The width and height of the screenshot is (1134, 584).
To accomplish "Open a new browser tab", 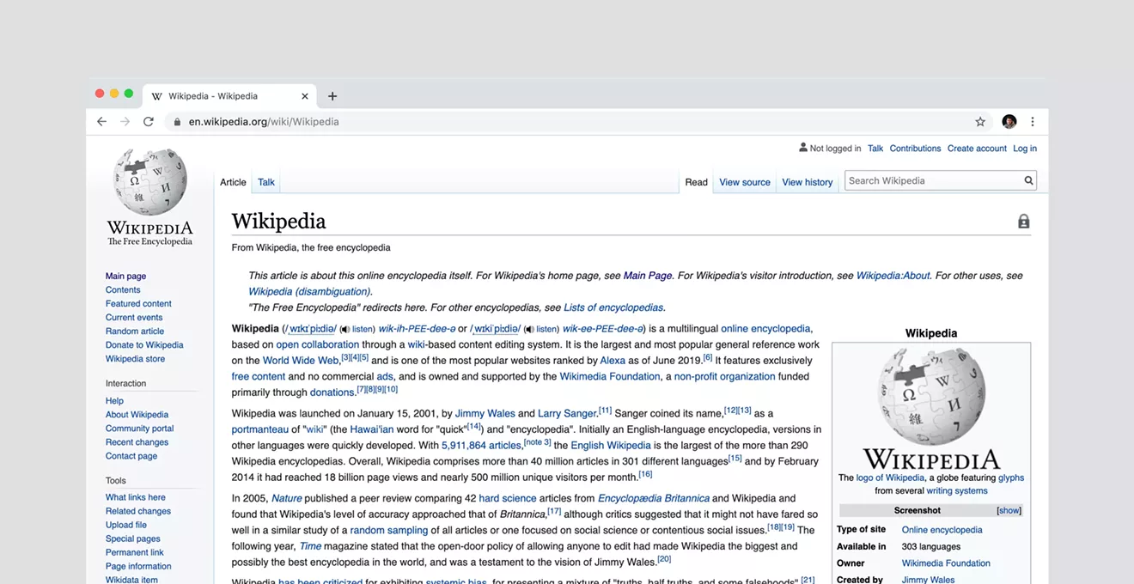I will (x=332, y=96).
